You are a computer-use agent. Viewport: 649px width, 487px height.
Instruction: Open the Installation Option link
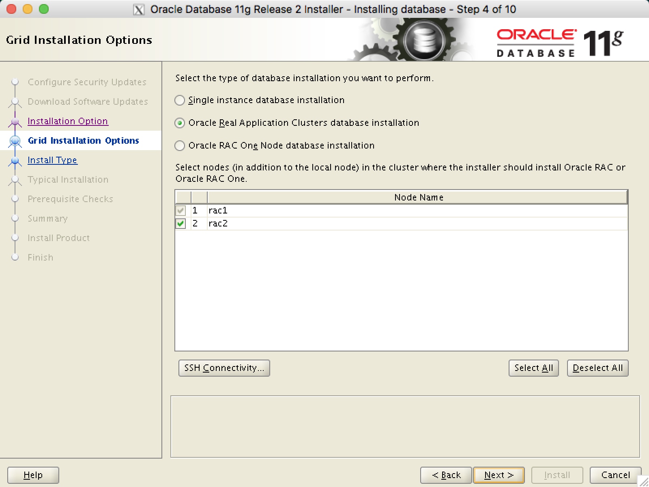[x=67, y=121]
